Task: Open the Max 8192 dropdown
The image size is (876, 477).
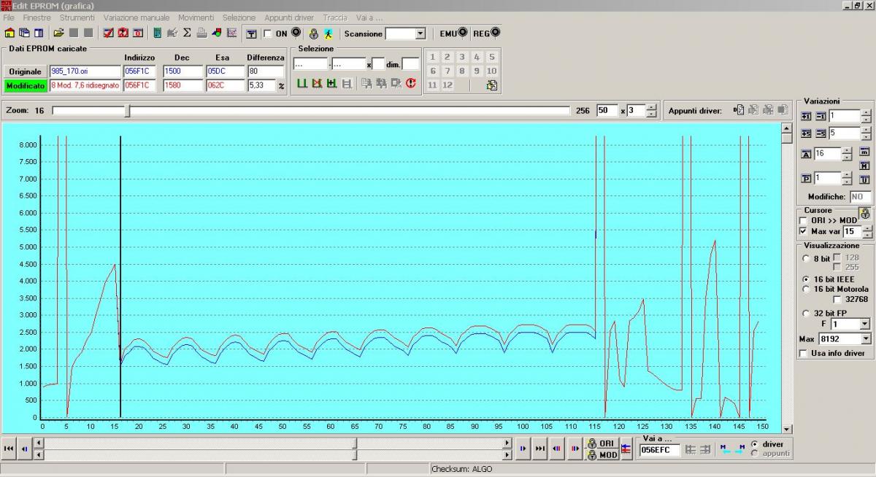Action: 865,339
